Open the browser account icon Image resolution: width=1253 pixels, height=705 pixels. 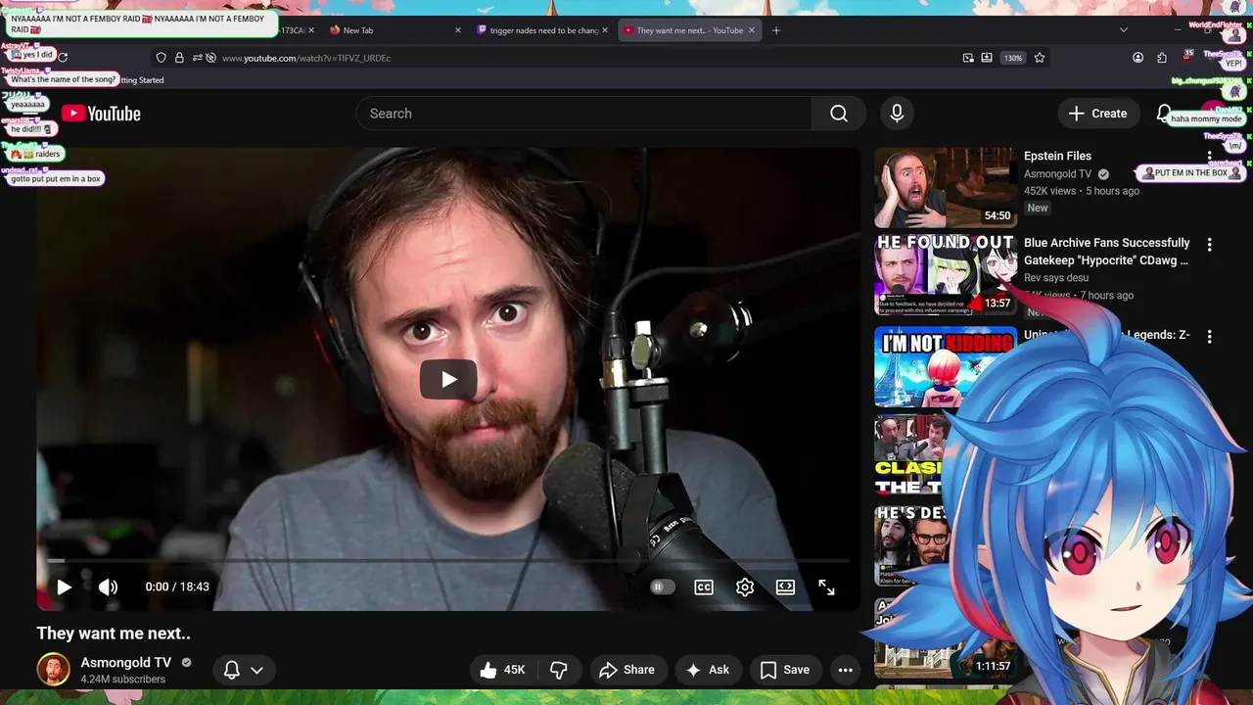point(1137,58)
